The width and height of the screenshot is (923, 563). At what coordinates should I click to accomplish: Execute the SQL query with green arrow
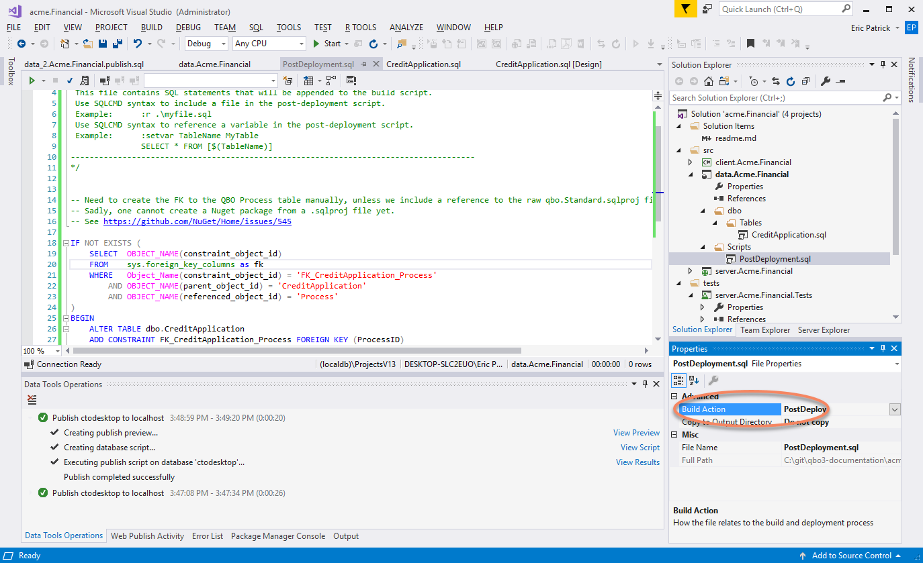click(32, 81)
